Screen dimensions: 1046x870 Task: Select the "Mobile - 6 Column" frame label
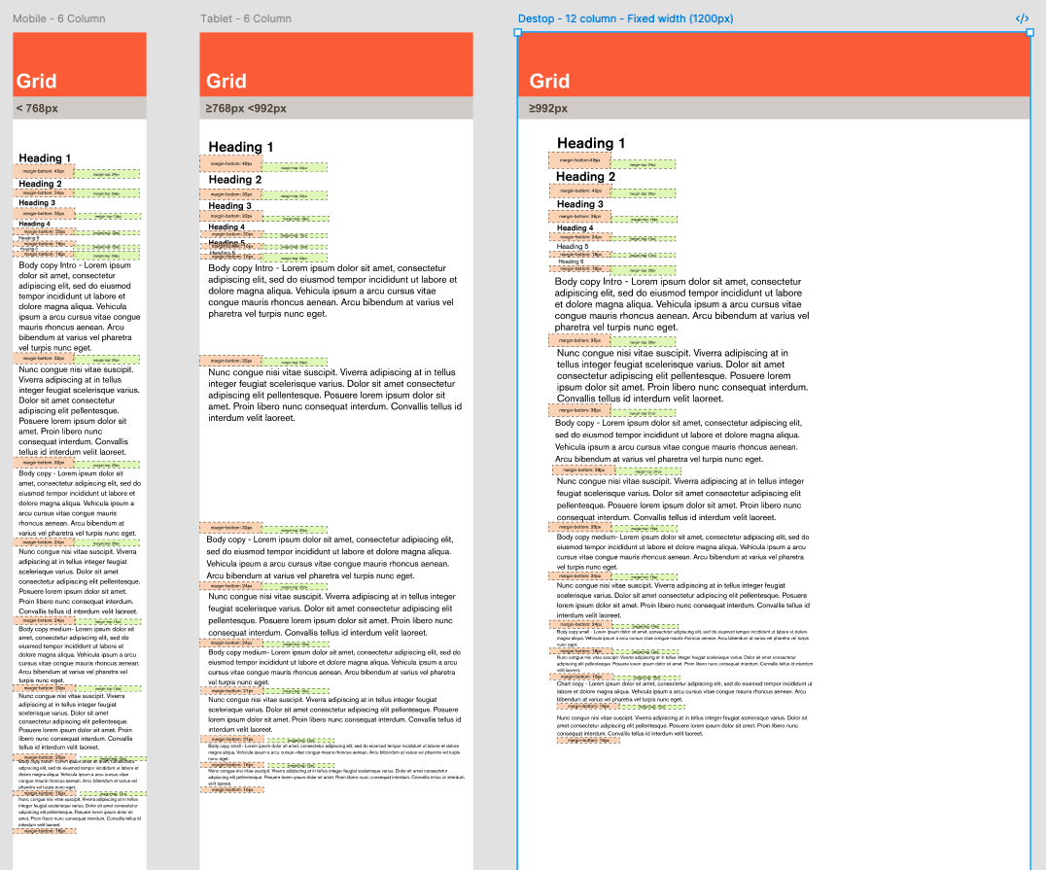pos(58,18)
